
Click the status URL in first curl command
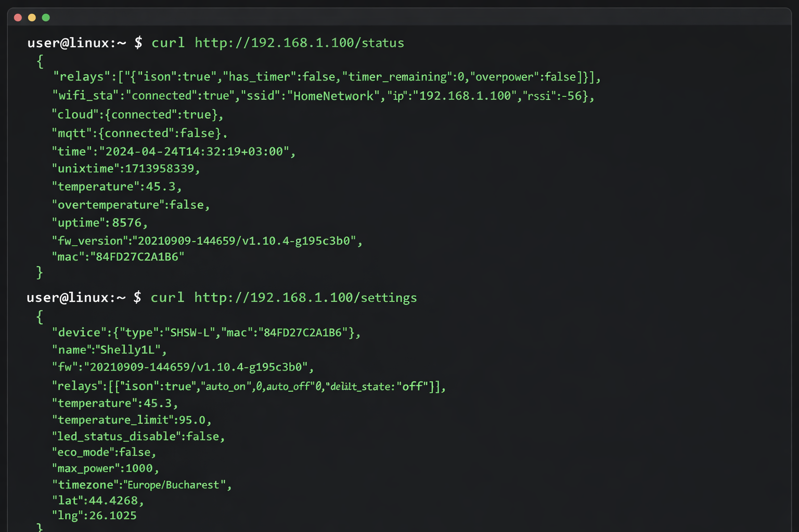[299, 43]
